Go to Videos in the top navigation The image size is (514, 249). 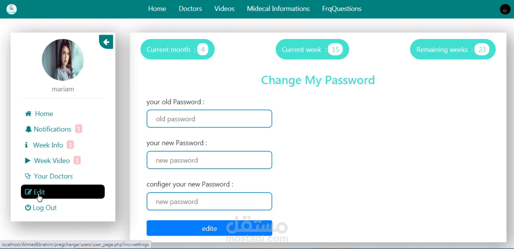pos(224,9)
